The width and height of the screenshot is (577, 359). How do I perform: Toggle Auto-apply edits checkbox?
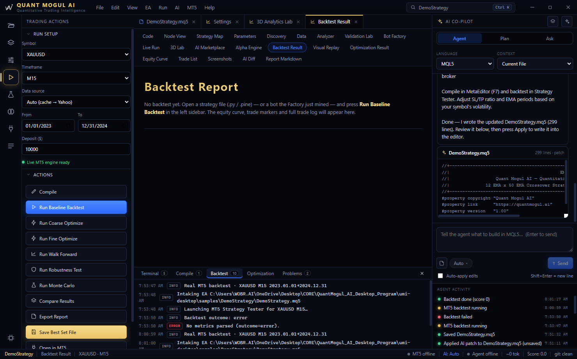click(440, 276)
